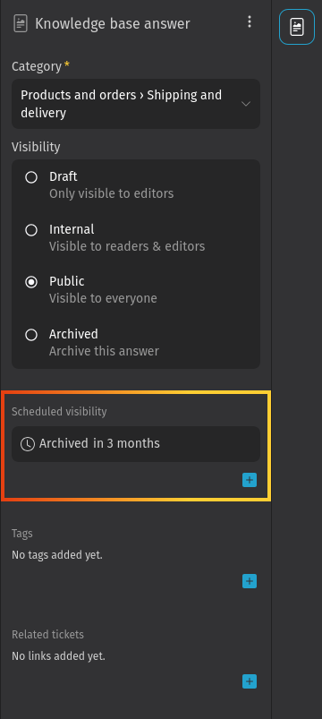Click the clock icon in scheduled visibility
Viewport: 322px width, 719px height.
pyautogui.click(x=28, y=444)
